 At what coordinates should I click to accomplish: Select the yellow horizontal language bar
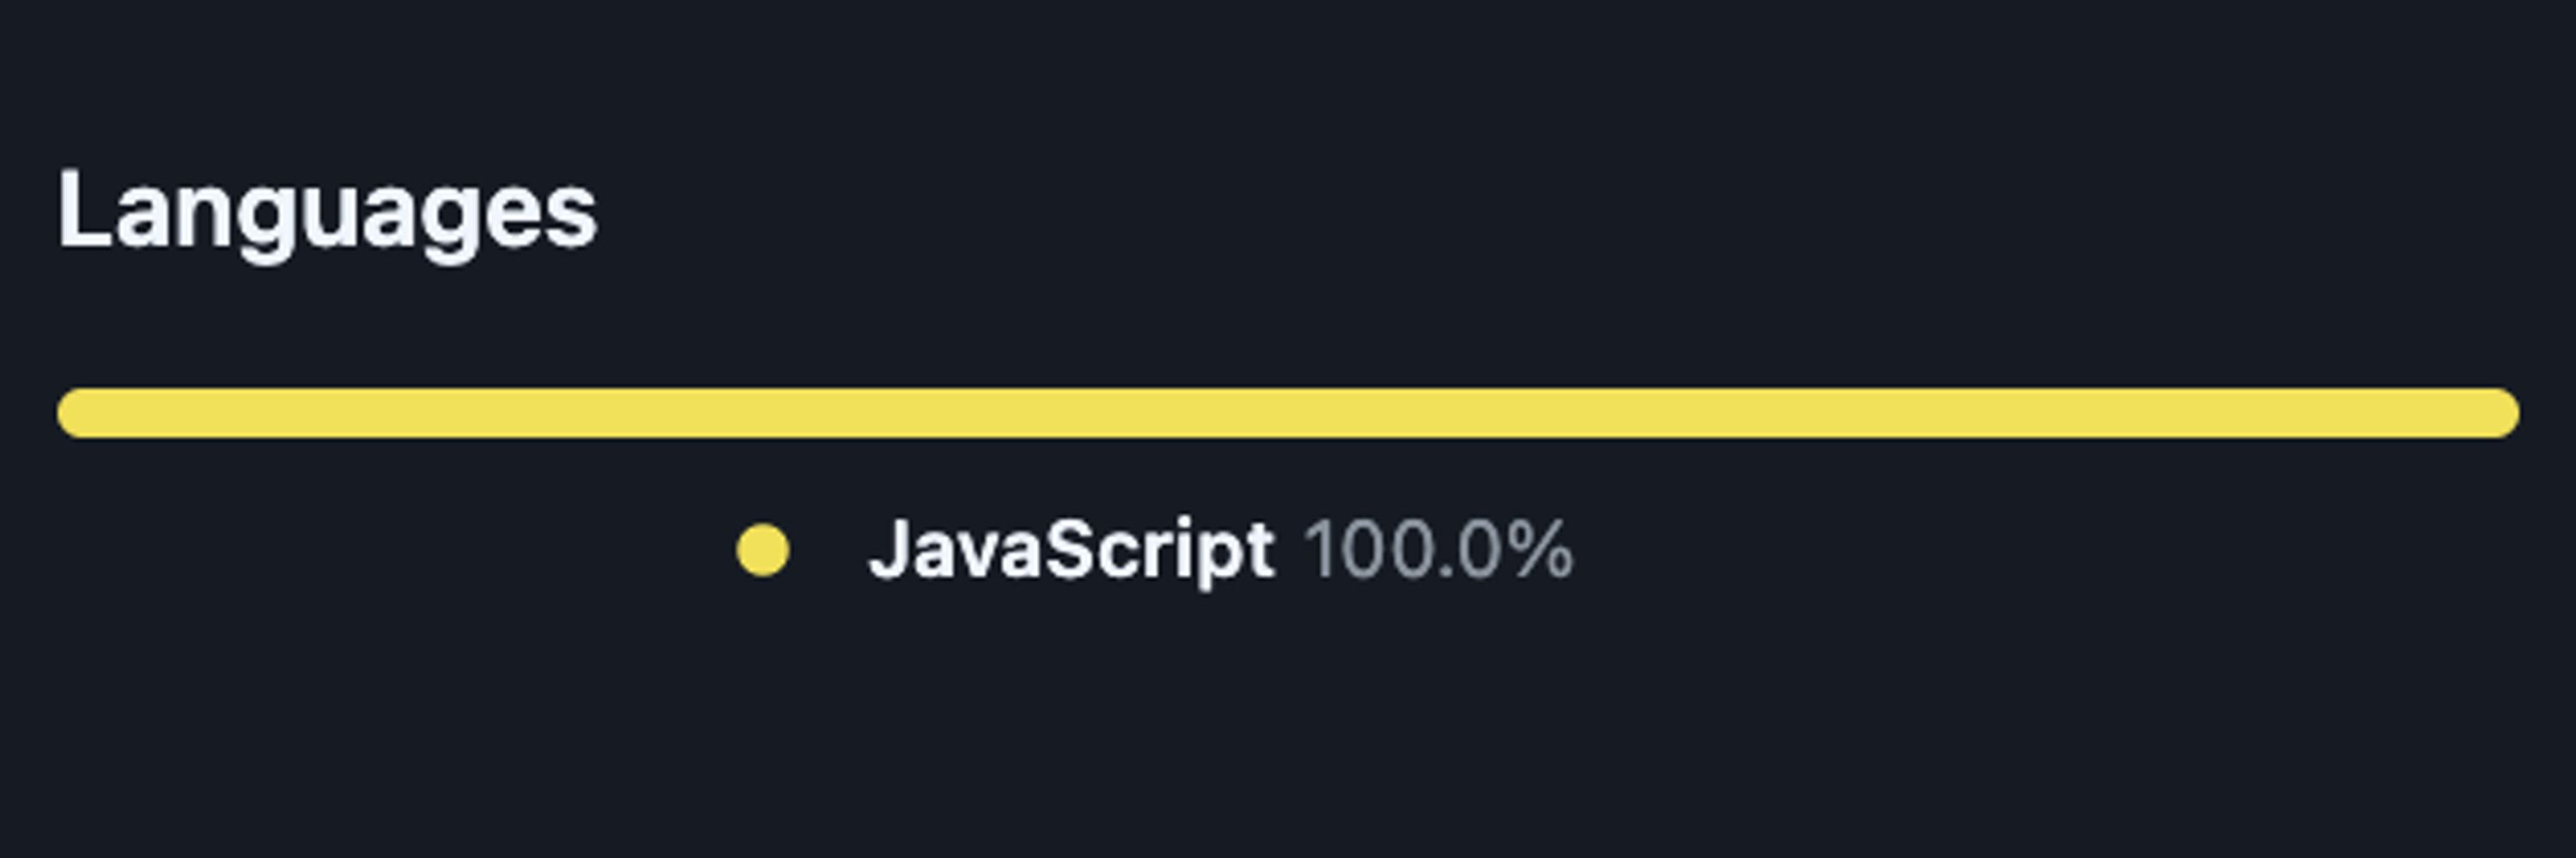[1287, 413]
